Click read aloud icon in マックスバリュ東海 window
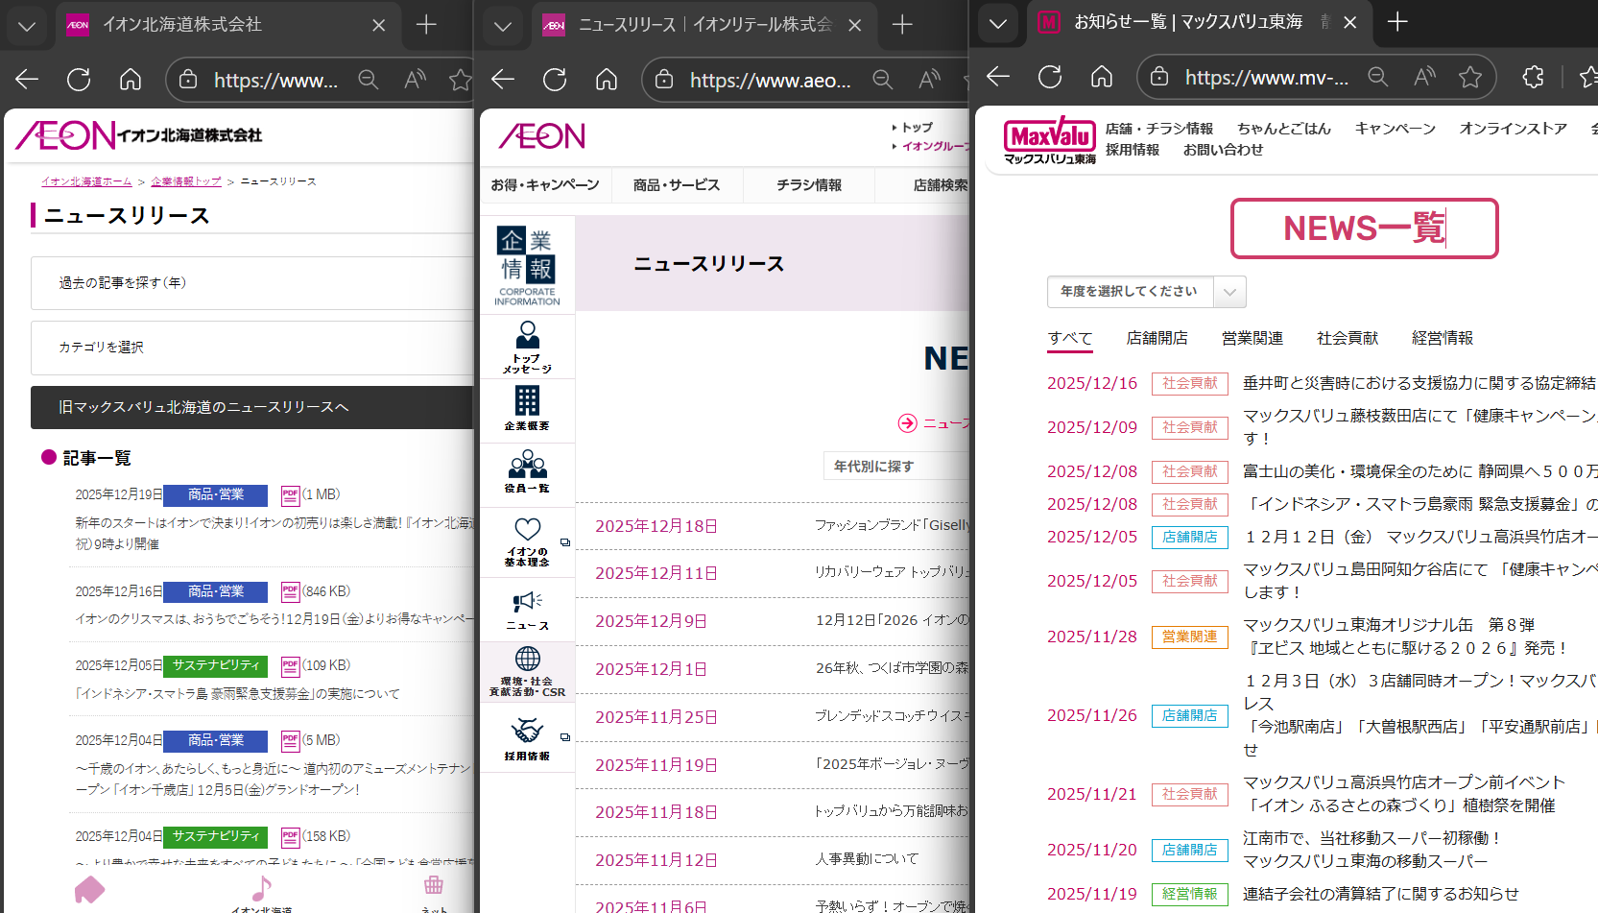Viewport: 1598px width, 913px height. [x=1424, y=77]
